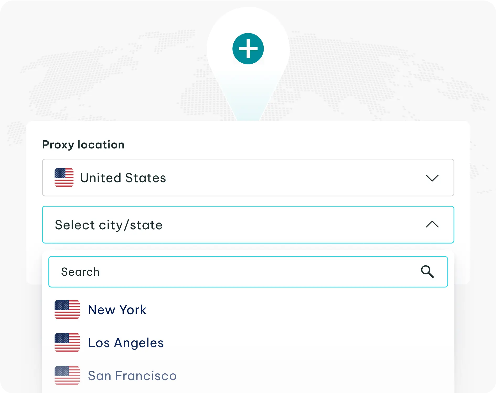496x393 pixels.
Task: Click the Select city/state placeholder text
Action: 109,225
